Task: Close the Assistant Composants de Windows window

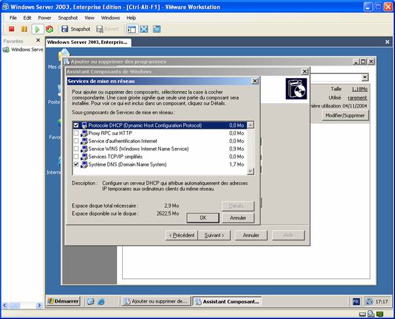Action: coord(305,71)
